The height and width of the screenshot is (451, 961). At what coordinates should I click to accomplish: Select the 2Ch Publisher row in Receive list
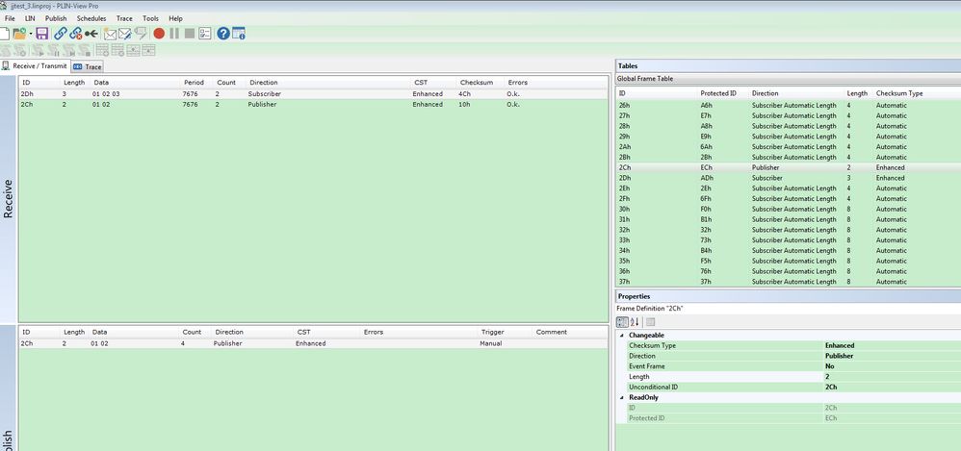click(x=313, y=105)
